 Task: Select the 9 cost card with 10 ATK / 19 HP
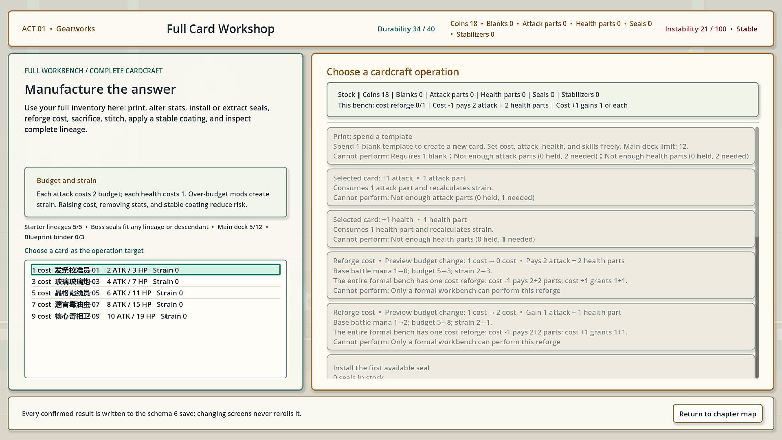(156, 316)
